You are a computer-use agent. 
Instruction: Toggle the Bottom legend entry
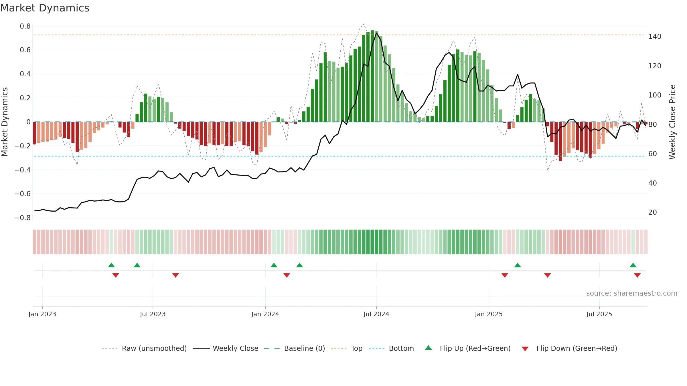click(x=391, y=348)
